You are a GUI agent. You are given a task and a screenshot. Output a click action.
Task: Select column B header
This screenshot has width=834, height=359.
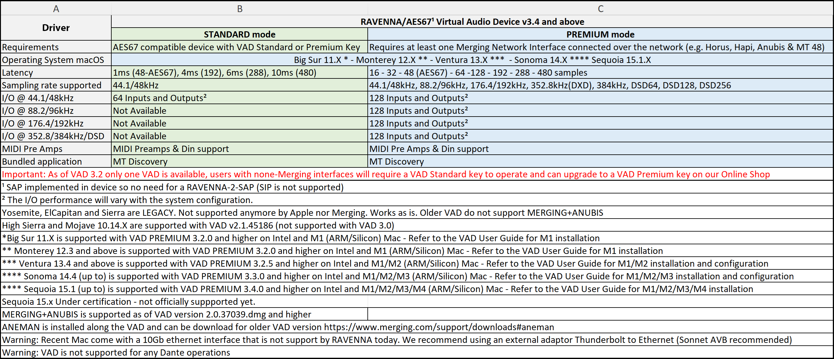[x=240, y=8]
